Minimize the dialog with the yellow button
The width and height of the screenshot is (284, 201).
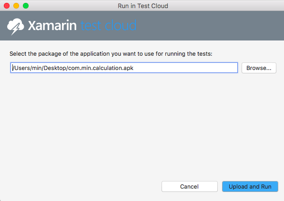(16, 6)
